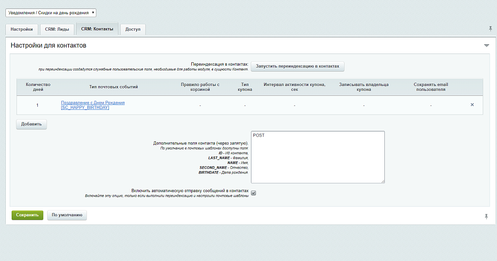Click the Включить автоматическую отправку label text
Image resolution: width=497 pixels, height=261 pixels.
pyautogui.click(x=190, y=191)
